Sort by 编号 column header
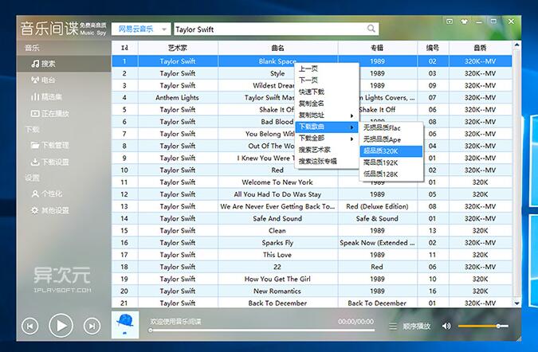 click(x=433, y=48)
